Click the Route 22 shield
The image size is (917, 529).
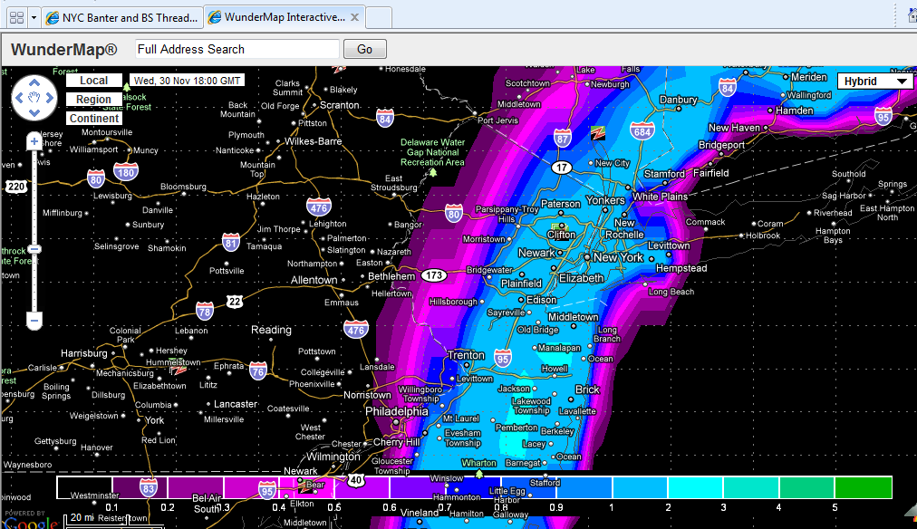coord(235,302)
